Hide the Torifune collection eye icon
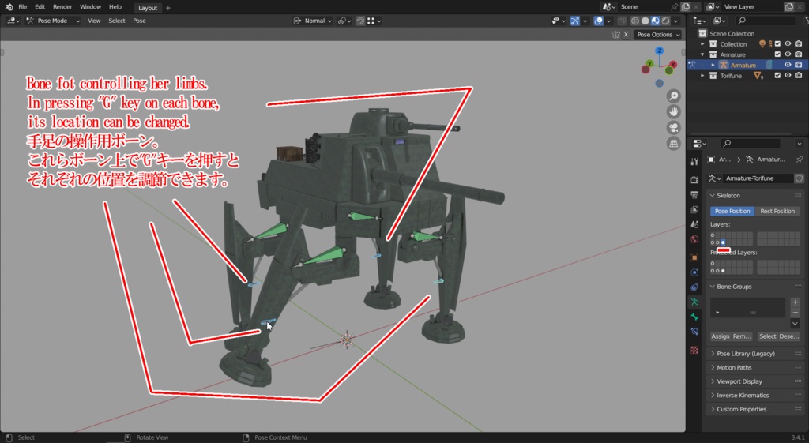The width and height of the screenshot is (809, 443). pos(788,76)
